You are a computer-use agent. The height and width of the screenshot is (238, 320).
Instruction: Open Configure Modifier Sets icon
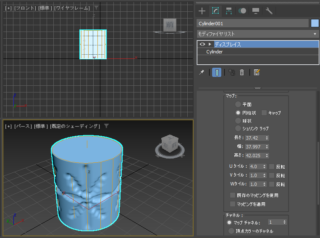coord(257,72)
